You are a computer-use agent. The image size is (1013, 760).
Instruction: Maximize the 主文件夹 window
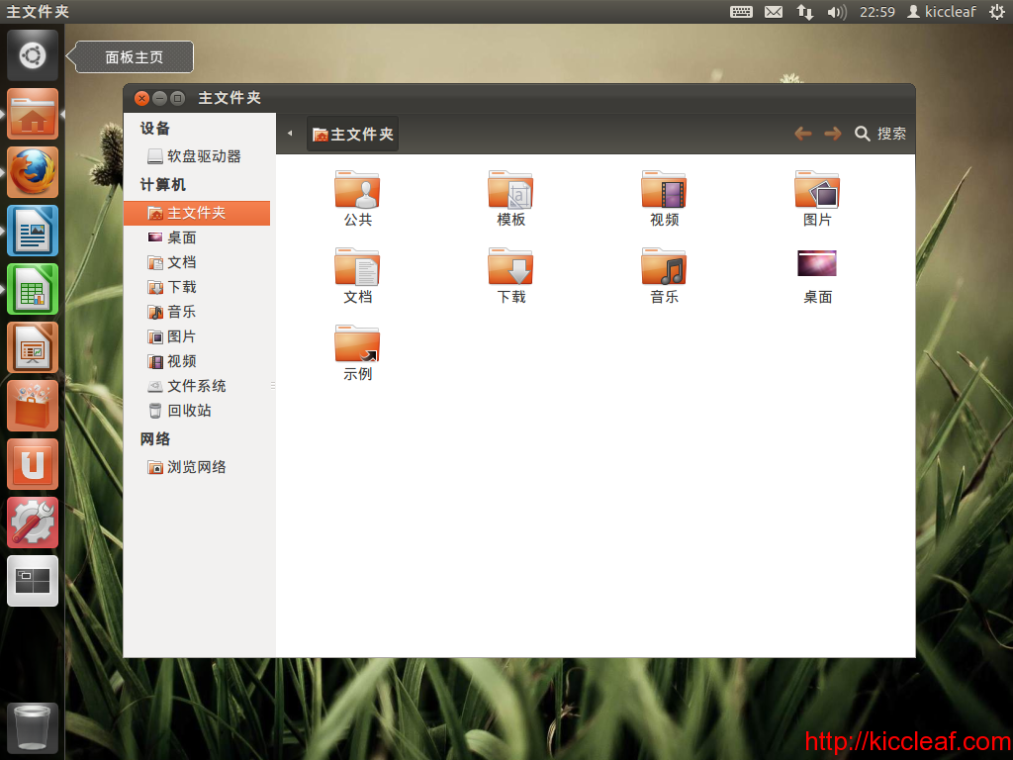tap(178, 98)
